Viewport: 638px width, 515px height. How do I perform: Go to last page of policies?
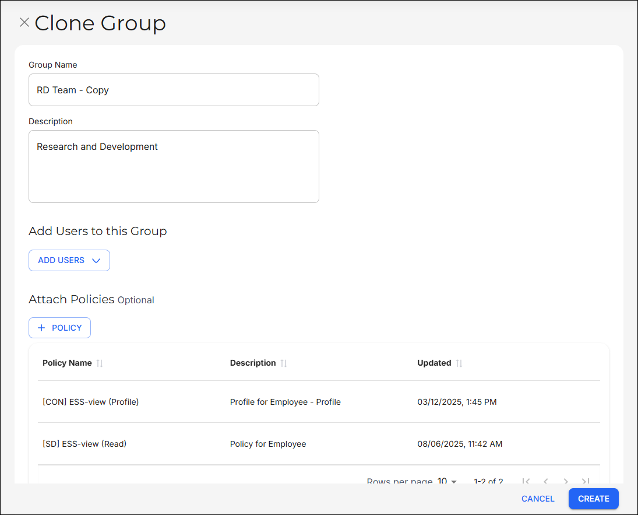click(x=586, y=481)
